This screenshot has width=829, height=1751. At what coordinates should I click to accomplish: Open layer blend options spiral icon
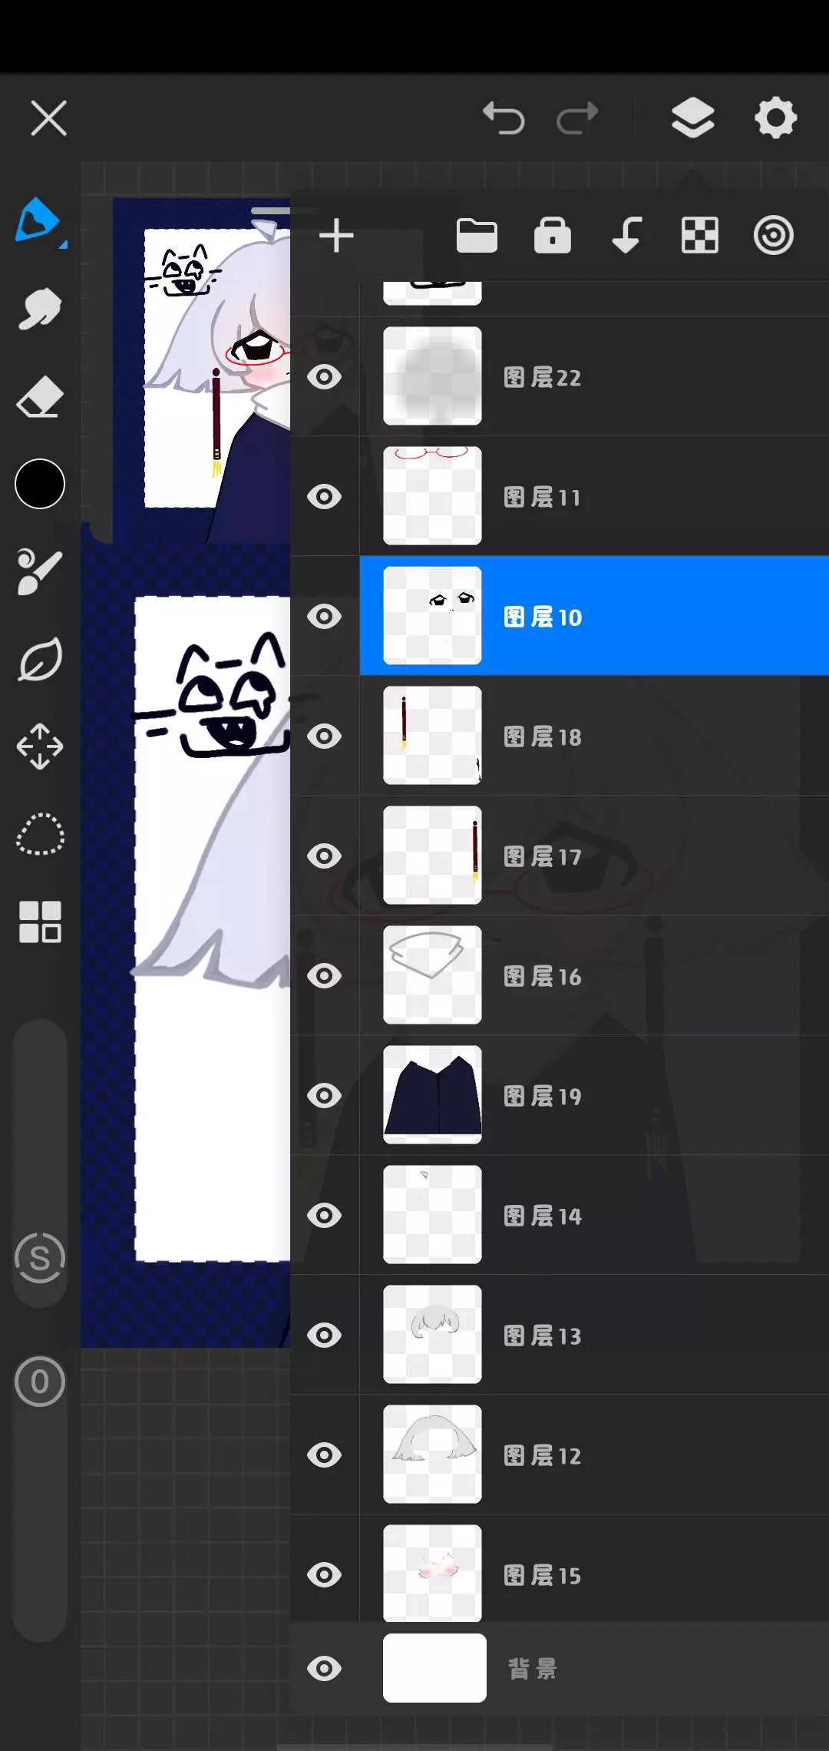click(x=773, y=235)
